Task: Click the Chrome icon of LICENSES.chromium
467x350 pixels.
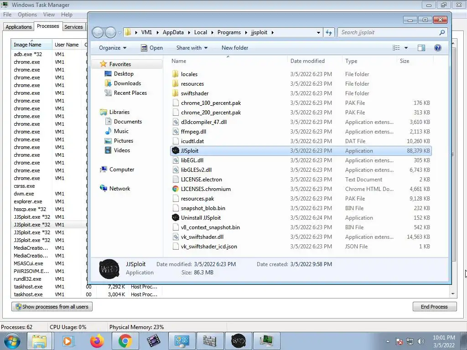Action: (176, 189)
